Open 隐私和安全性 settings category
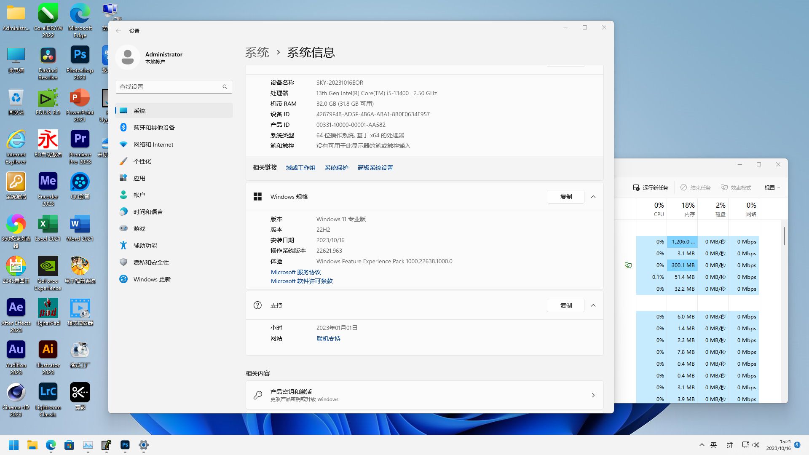 pos(174,262)
